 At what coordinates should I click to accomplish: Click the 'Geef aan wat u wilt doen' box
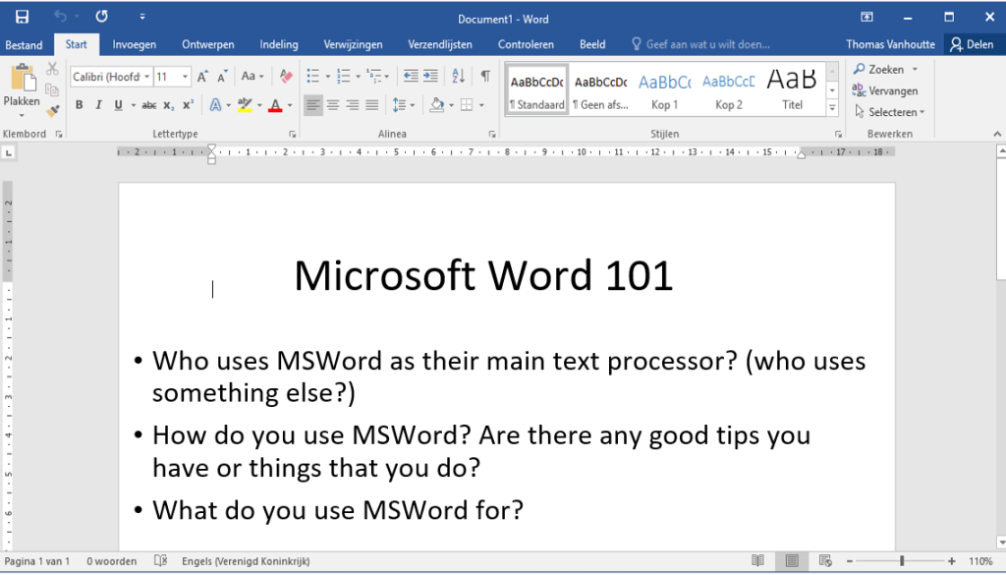700,44
